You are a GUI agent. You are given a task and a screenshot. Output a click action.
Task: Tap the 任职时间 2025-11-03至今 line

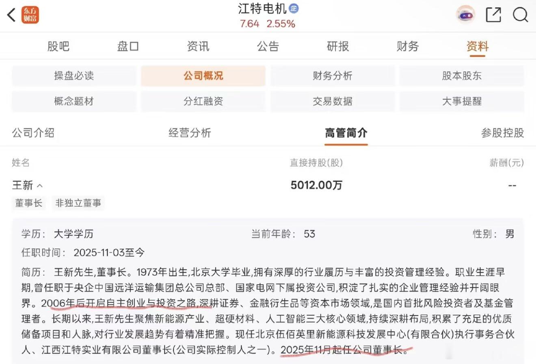tap(83, 253)
